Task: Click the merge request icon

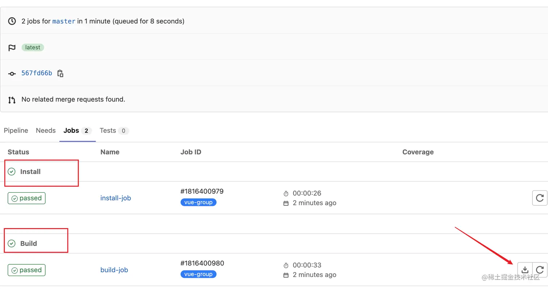Action: pos(12,100)
